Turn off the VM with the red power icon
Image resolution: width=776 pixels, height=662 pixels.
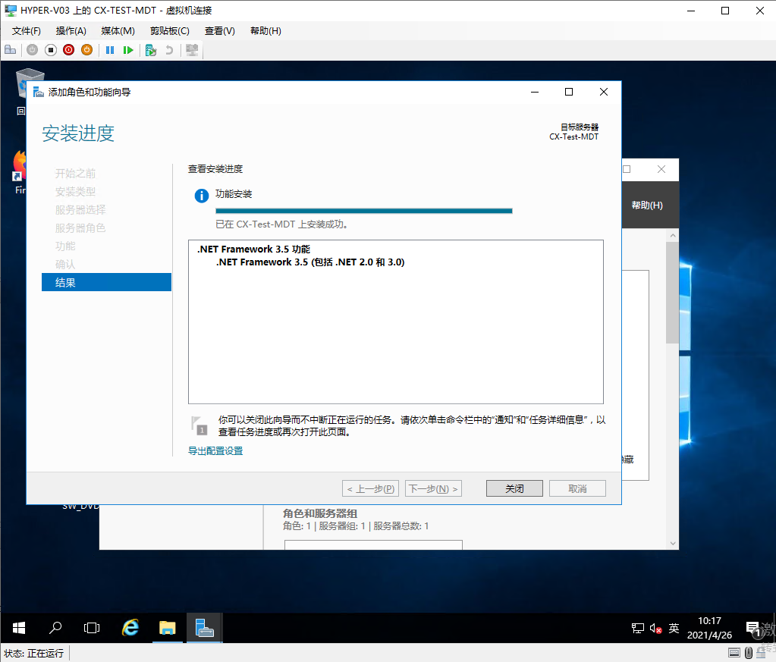(x=68, y=49)
